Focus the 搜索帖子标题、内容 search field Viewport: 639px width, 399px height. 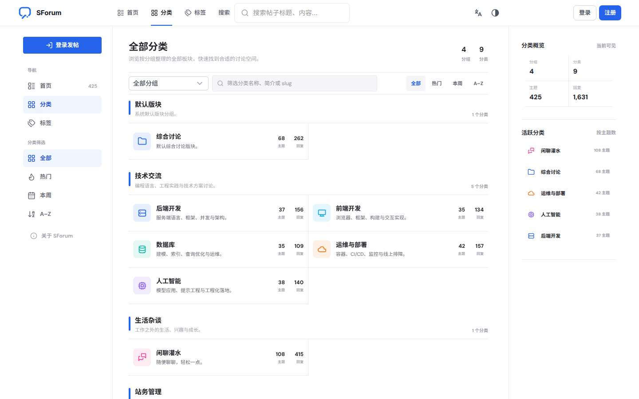292,13
